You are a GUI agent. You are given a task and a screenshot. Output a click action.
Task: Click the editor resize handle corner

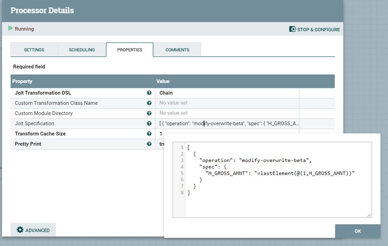(x=369, y=215)
